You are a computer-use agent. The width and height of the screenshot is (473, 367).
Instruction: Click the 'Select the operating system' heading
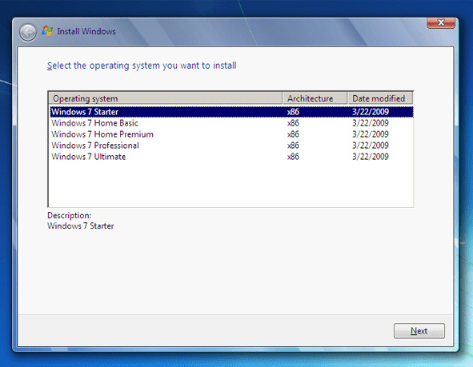click(142, 66)
